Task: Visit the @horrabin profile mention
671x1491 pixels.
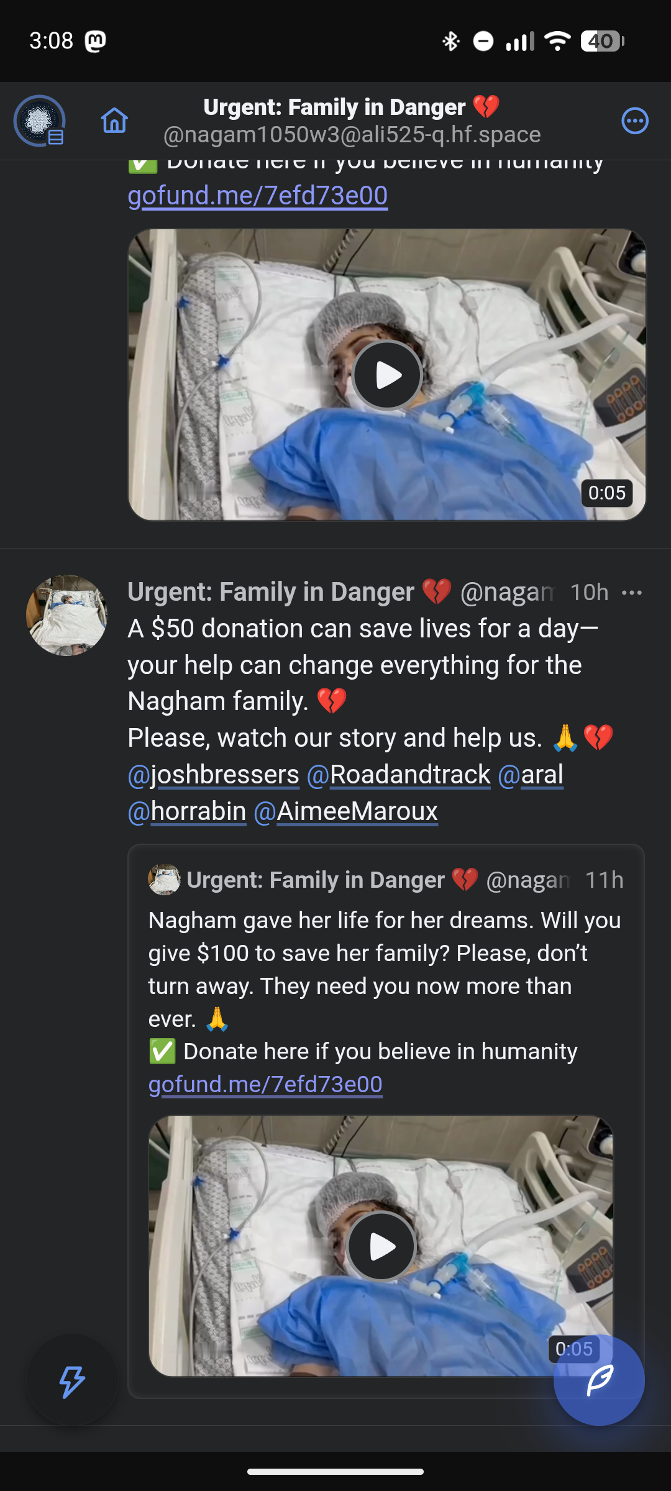Action: point(187,811)
